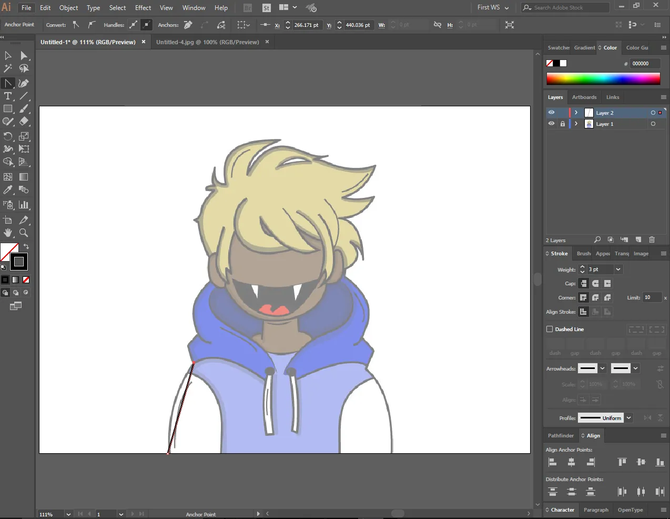Select the Eyedropper tool
Viewport: 670px width, 519px height.
point(8,190)
